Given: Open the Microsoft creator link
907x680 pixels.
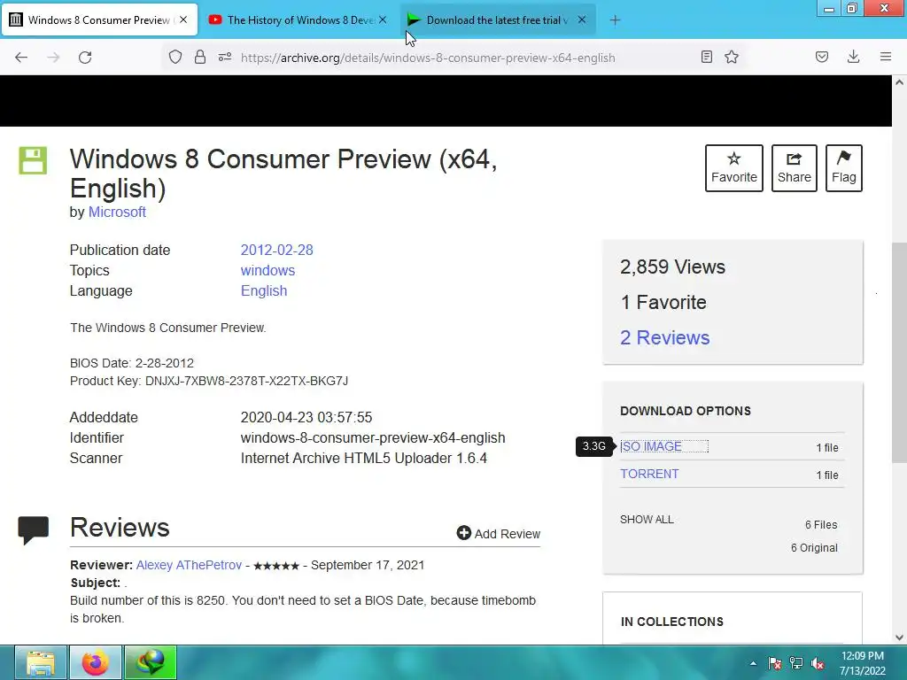Looking at the screenshot, I should point(117,212).
